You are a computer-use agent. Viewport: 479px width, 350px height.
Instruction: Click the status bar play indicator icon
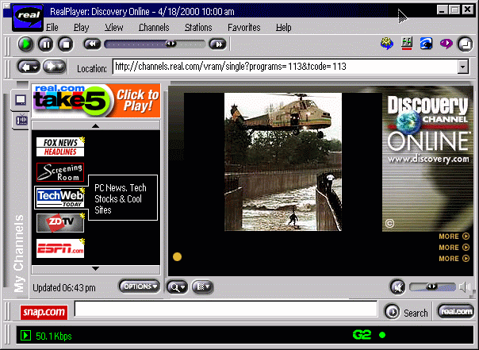[25, 336]
